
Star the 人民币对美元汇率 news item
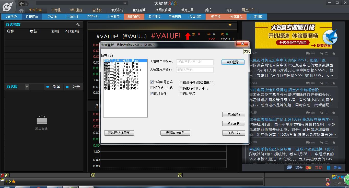tap(334, 53)
